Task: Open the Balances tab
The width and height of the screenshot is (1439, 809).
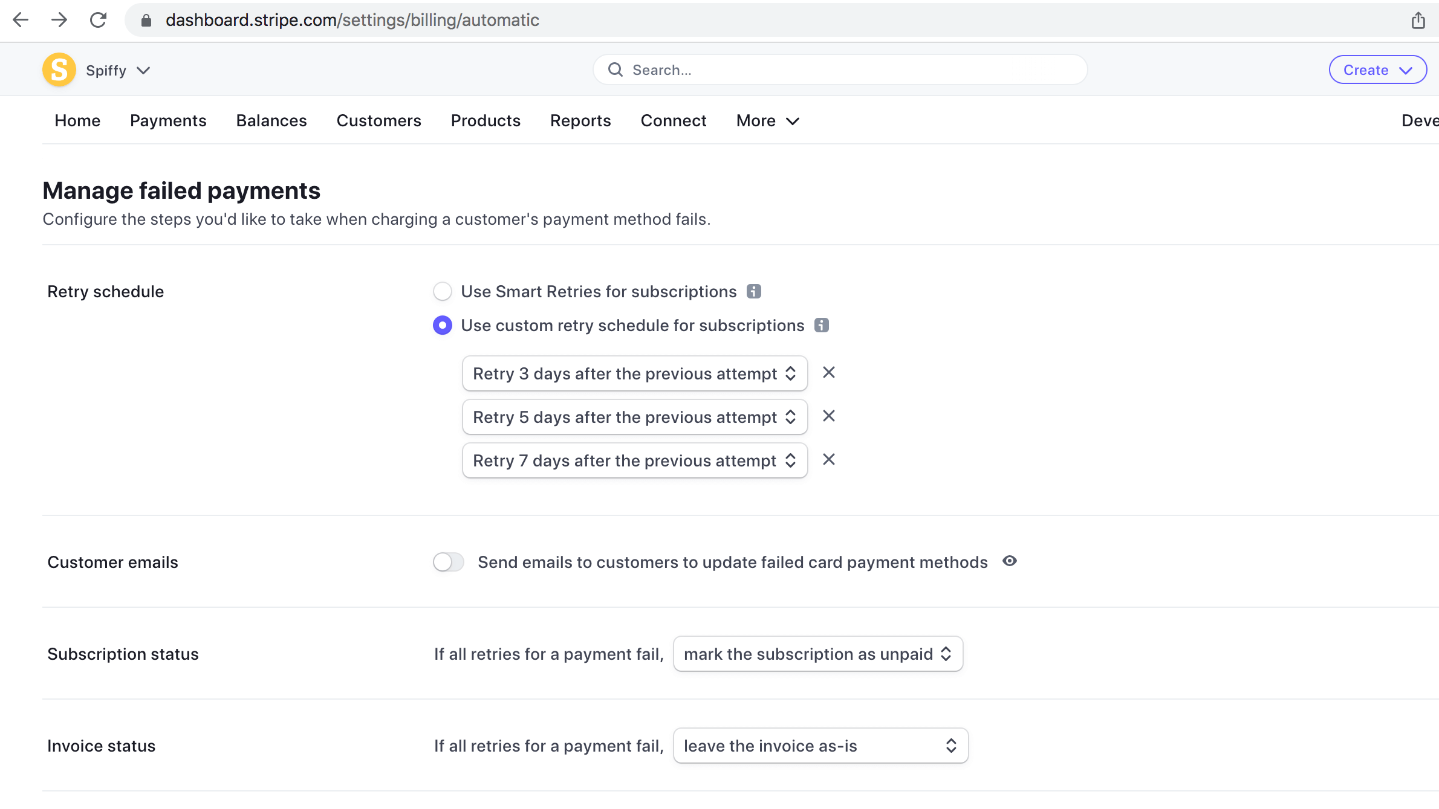Action: pyautogui.click(x=271, y=121)
